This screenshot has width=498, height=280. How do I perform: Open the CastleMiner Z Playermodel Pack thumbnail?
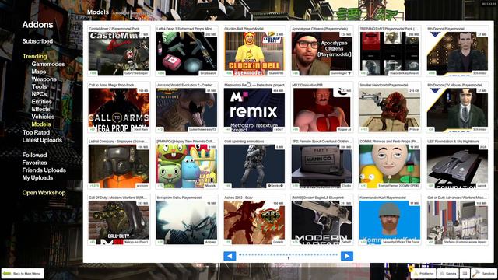119,54
